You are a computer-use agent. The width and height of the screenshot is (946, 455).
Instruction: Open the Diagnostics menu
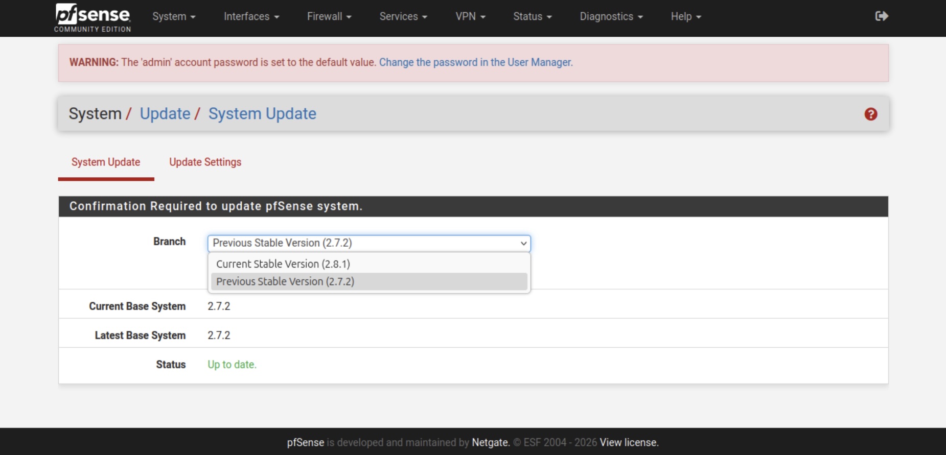click(611, 16)
